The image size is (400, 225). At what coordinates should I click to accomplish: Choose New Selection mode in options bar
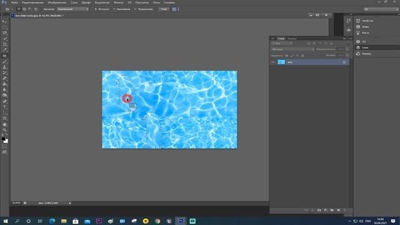(19, 9)
